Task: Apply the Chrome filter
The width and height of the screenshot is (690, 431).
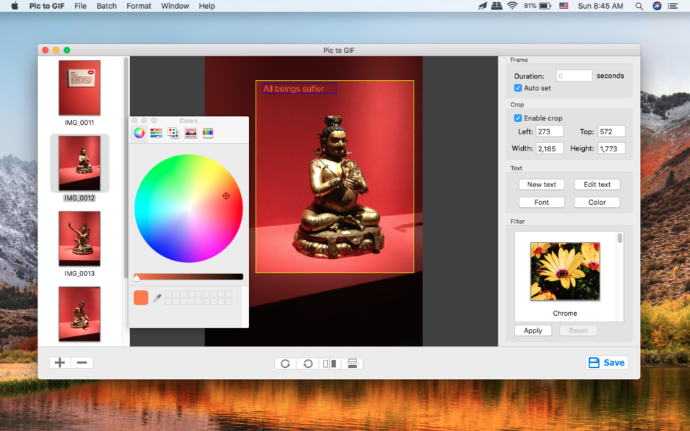Action: [533, 330]
